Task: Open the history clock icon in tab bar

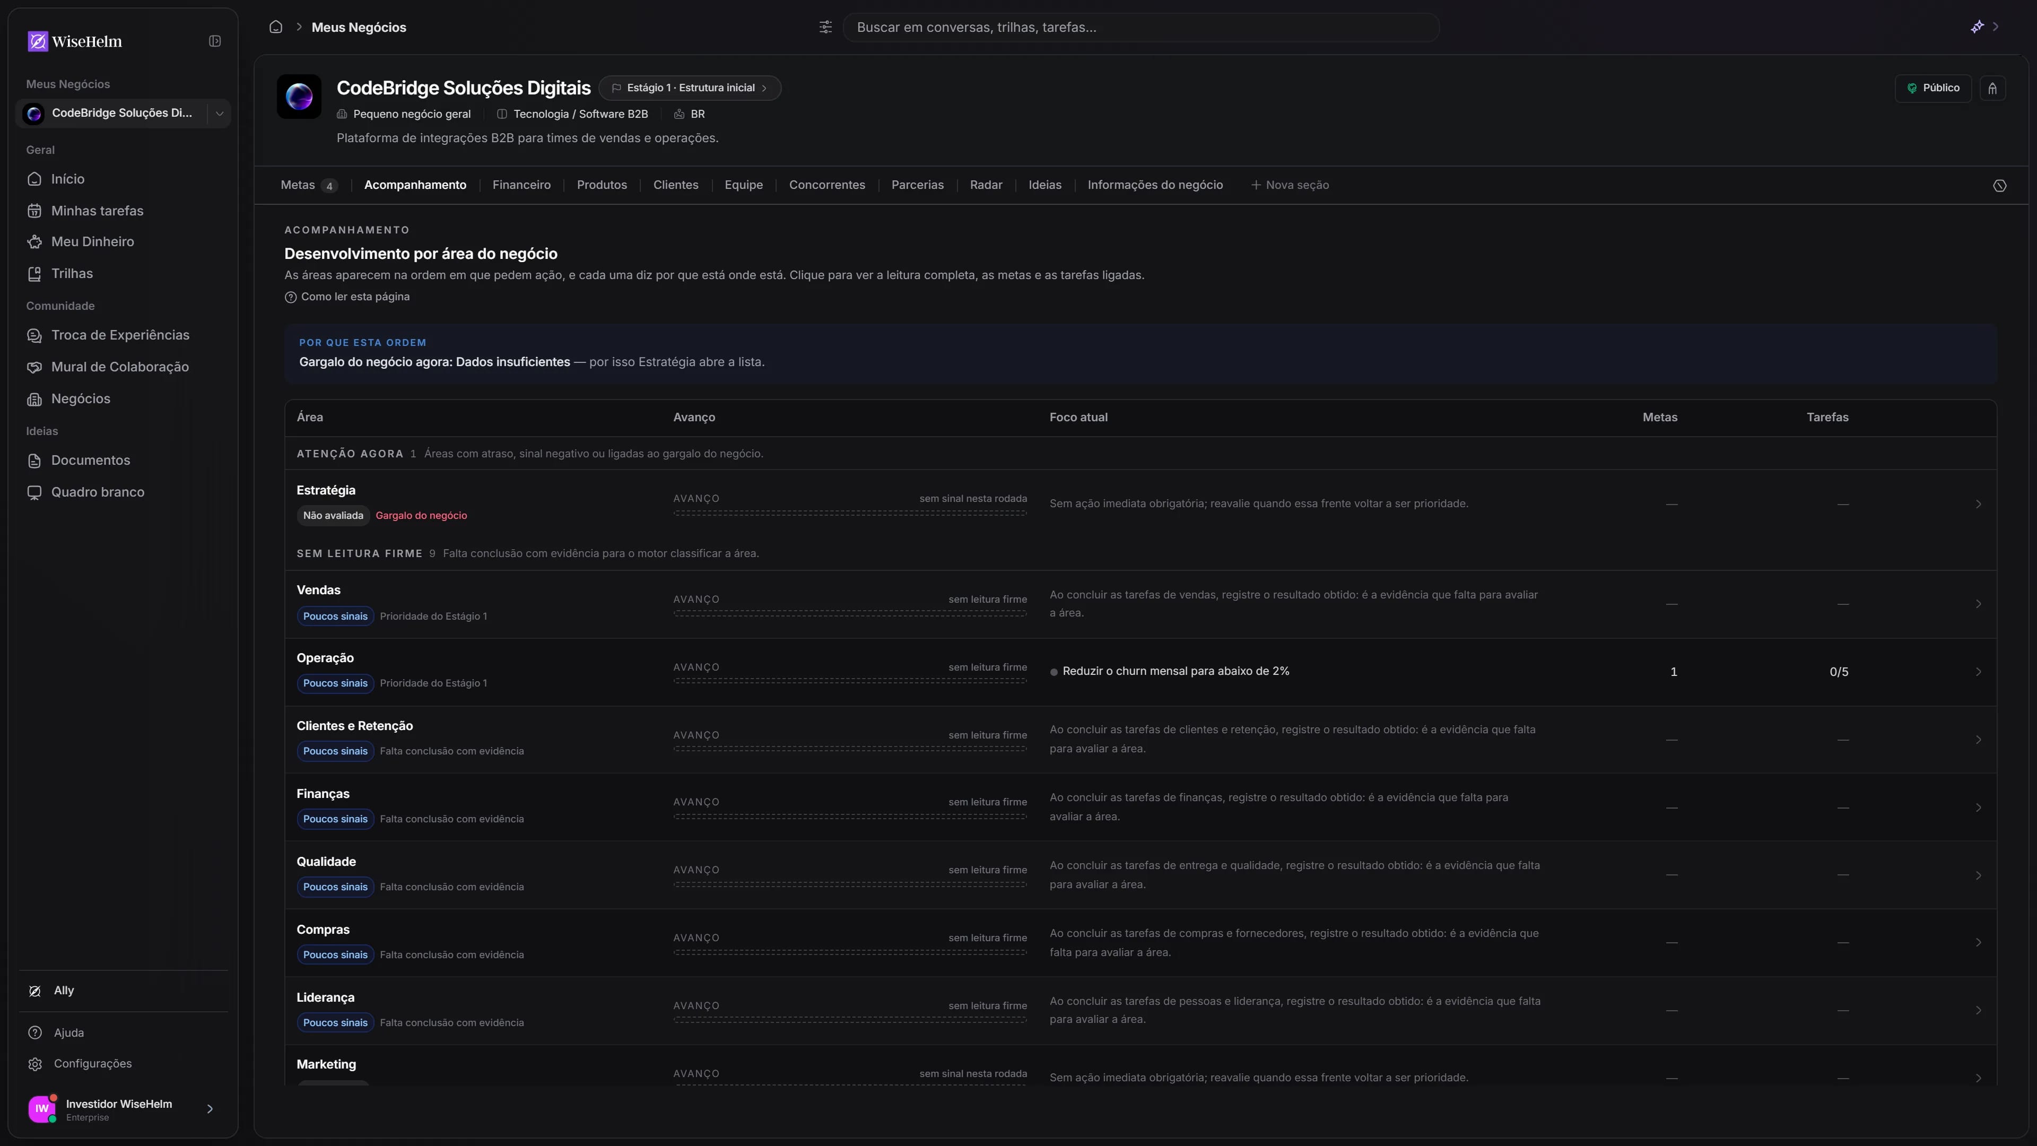Action: tap(2000, 186)
